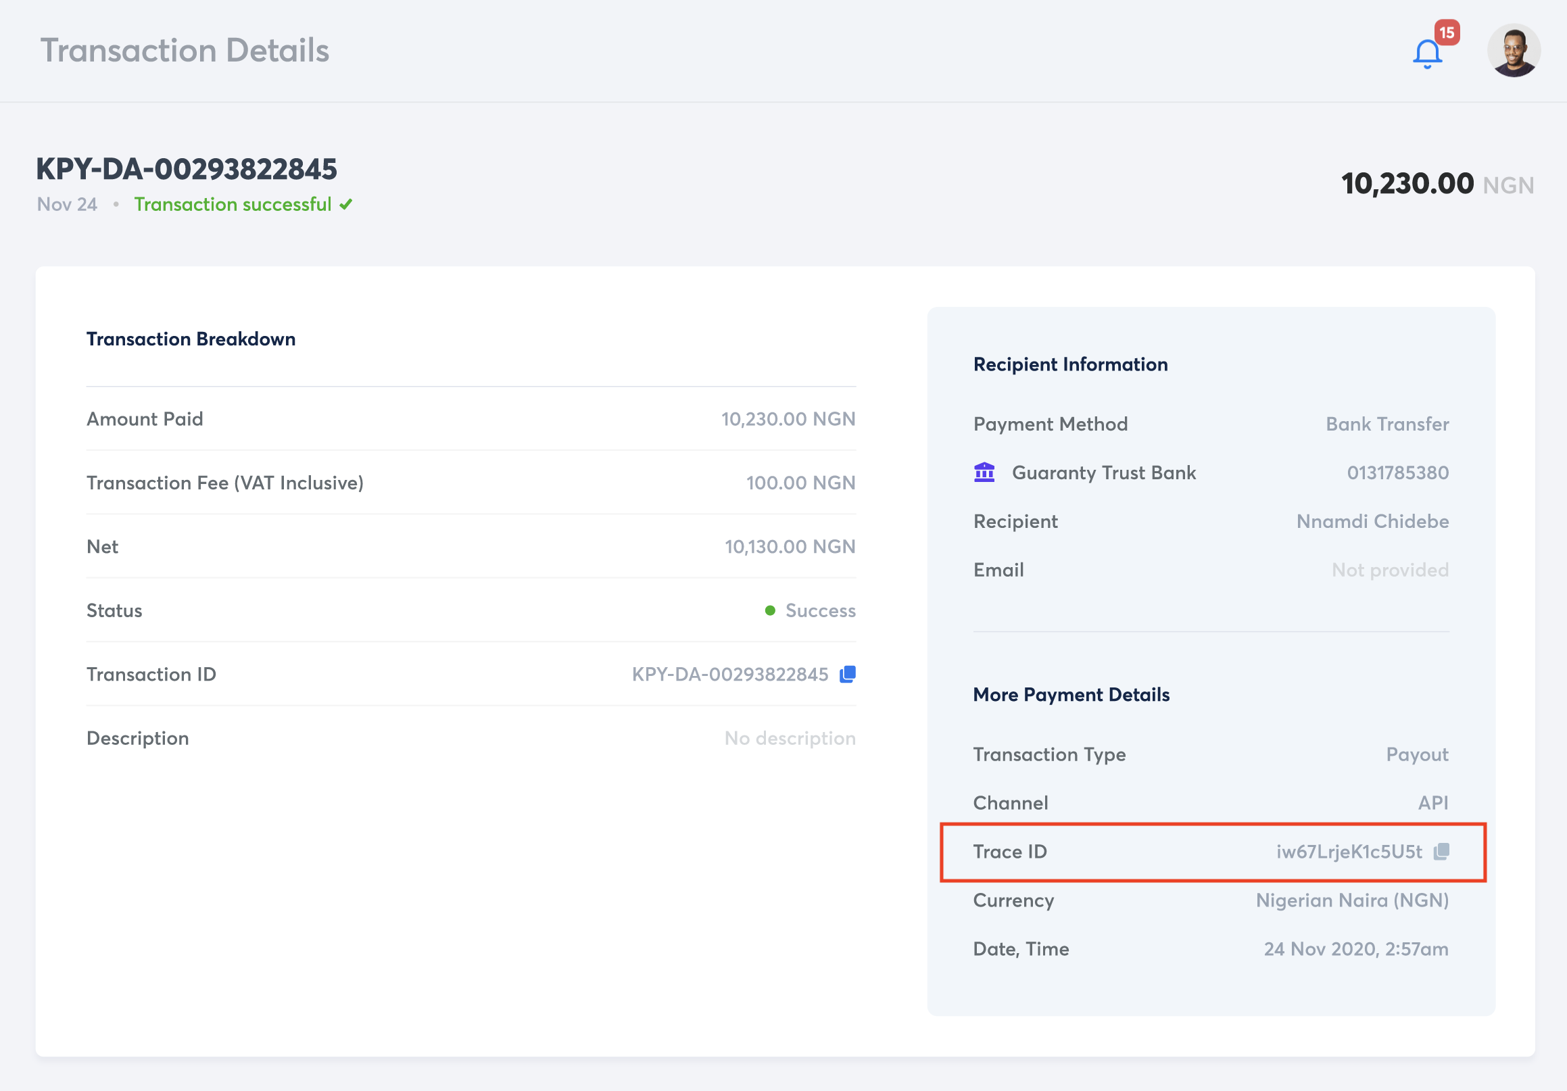Copy the Transaction ID with copy icon

848,674
